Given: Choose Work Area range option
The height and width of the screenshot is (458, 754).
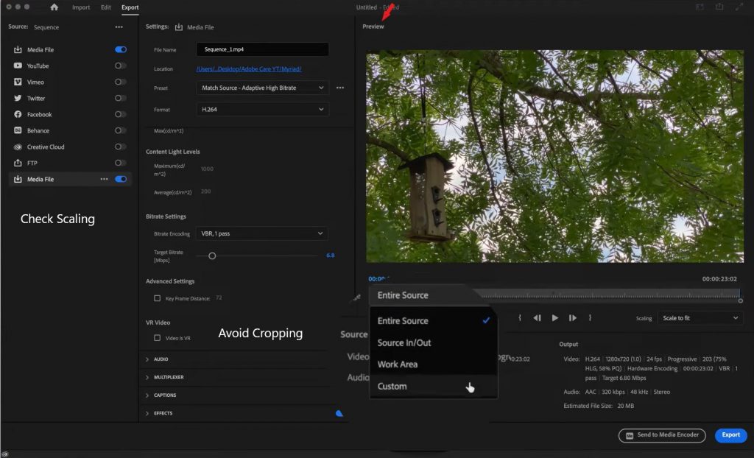Looking at the screenshot, I should pos(433,364).
